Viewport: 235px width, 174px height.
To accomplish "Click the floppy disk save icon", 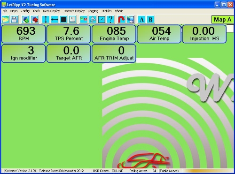I will point(15,20).
